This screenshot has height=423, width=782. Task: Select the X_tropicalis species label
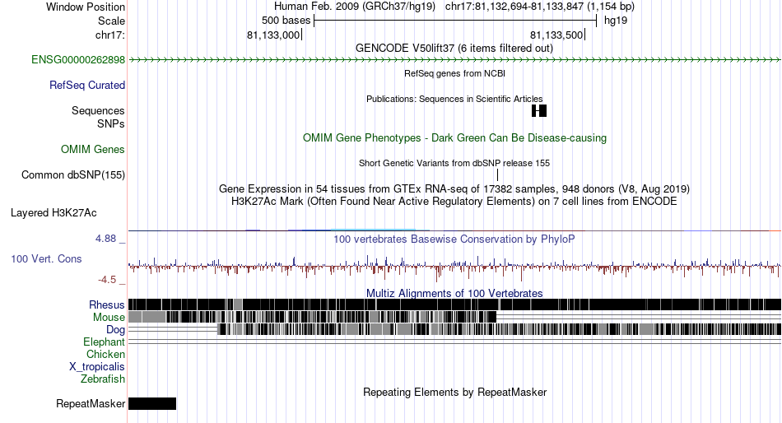[x=97, y=367]
